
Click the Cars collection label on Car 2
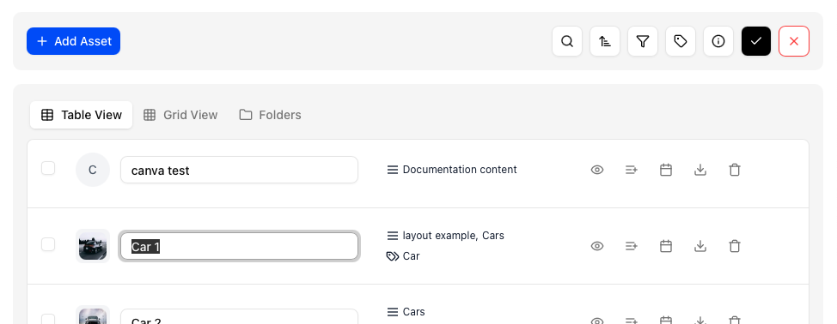tap(413, 312)
